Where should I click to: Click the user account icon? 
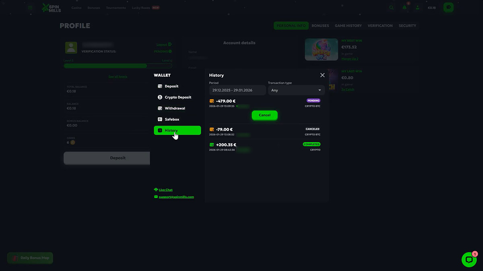(x=418, y=8)
